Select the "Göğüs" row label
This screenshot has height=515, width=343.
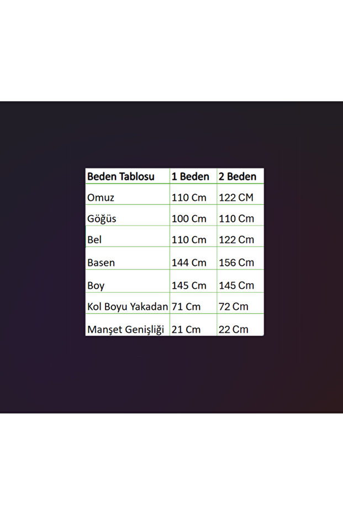tap(102, 219)
